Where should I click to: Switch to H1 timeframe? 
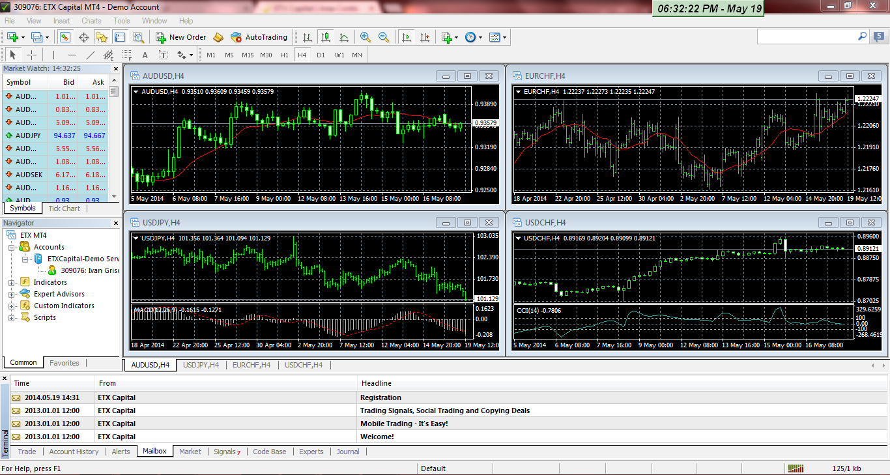click(284, 55)
